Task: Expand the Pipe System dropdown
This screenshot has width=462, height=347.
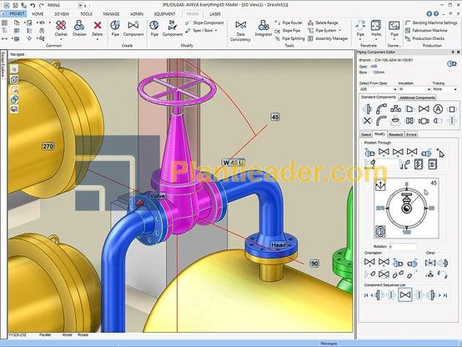Action: (x=339, y=30)
